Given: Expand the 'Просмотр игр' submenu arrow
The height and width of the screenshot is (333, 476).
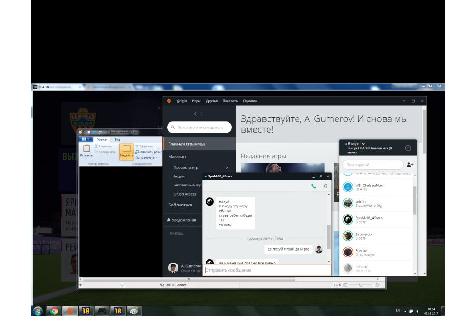Looking at the screenshot, I should point(227,167).
